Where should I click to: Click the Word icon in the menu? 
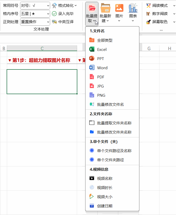[92, 68]
